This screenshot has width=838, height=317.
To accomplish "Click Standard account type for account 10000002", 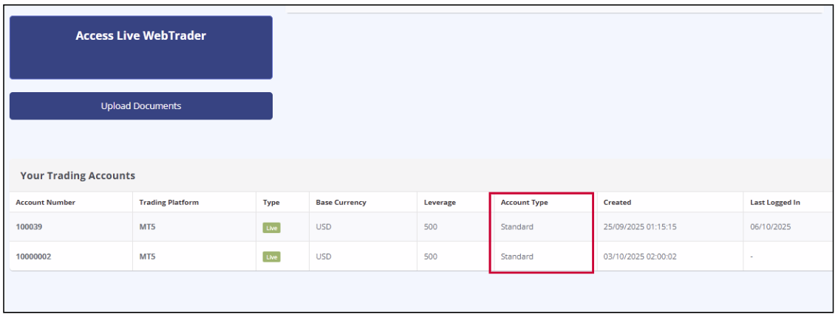I will [517, 257].
